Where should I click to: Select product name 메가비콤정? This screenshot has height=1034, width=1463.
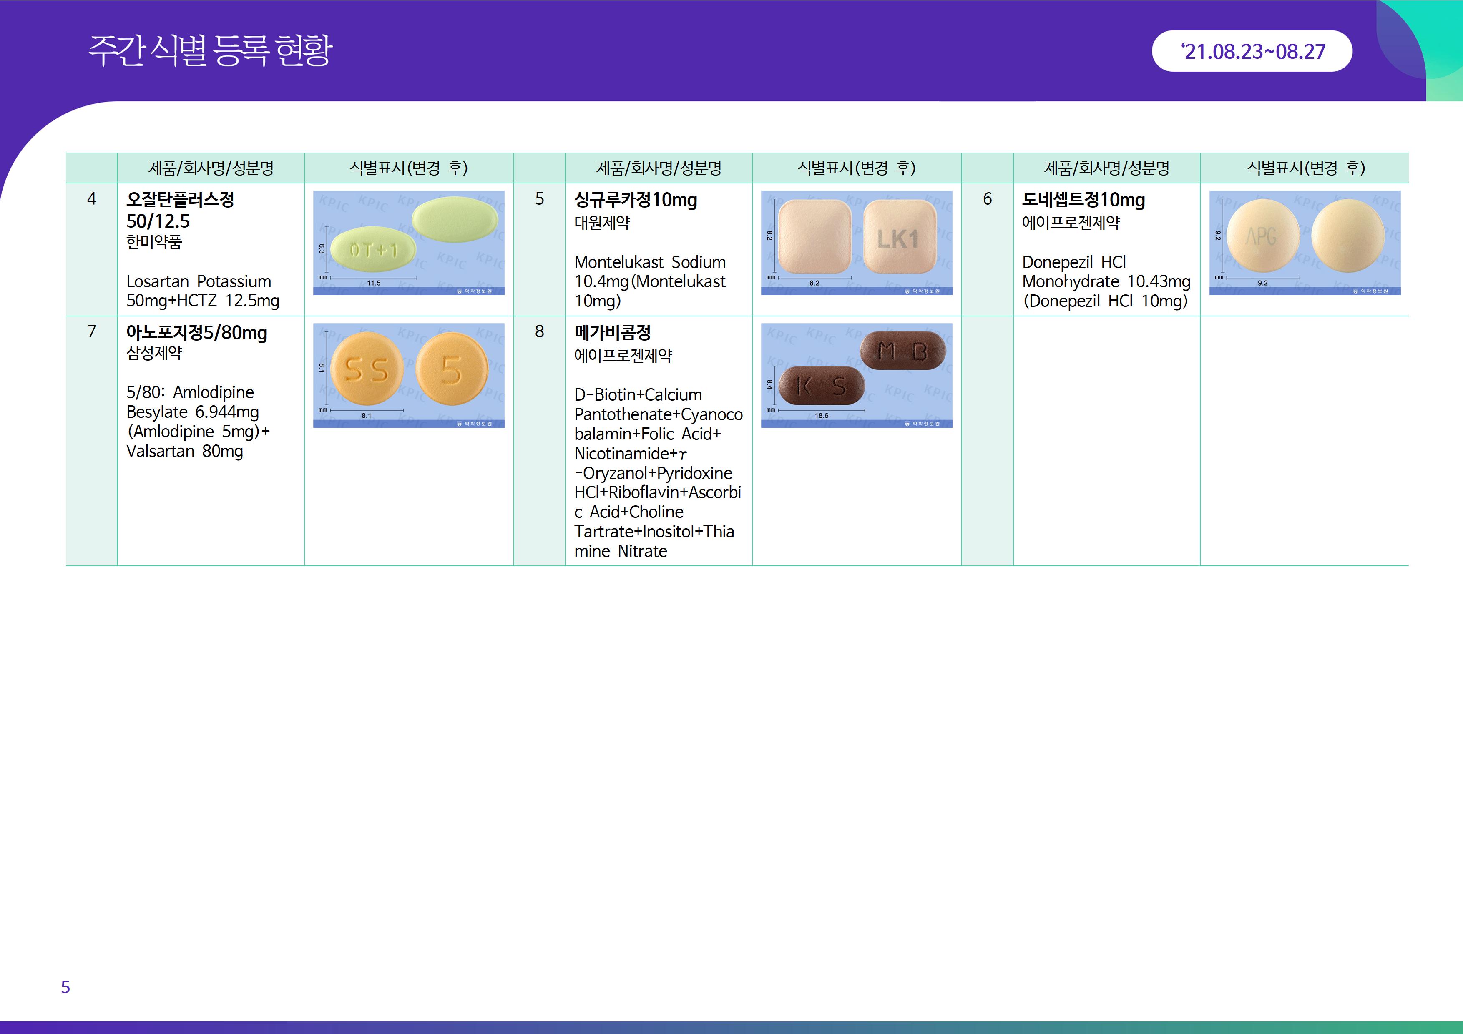tap(612, 333)
